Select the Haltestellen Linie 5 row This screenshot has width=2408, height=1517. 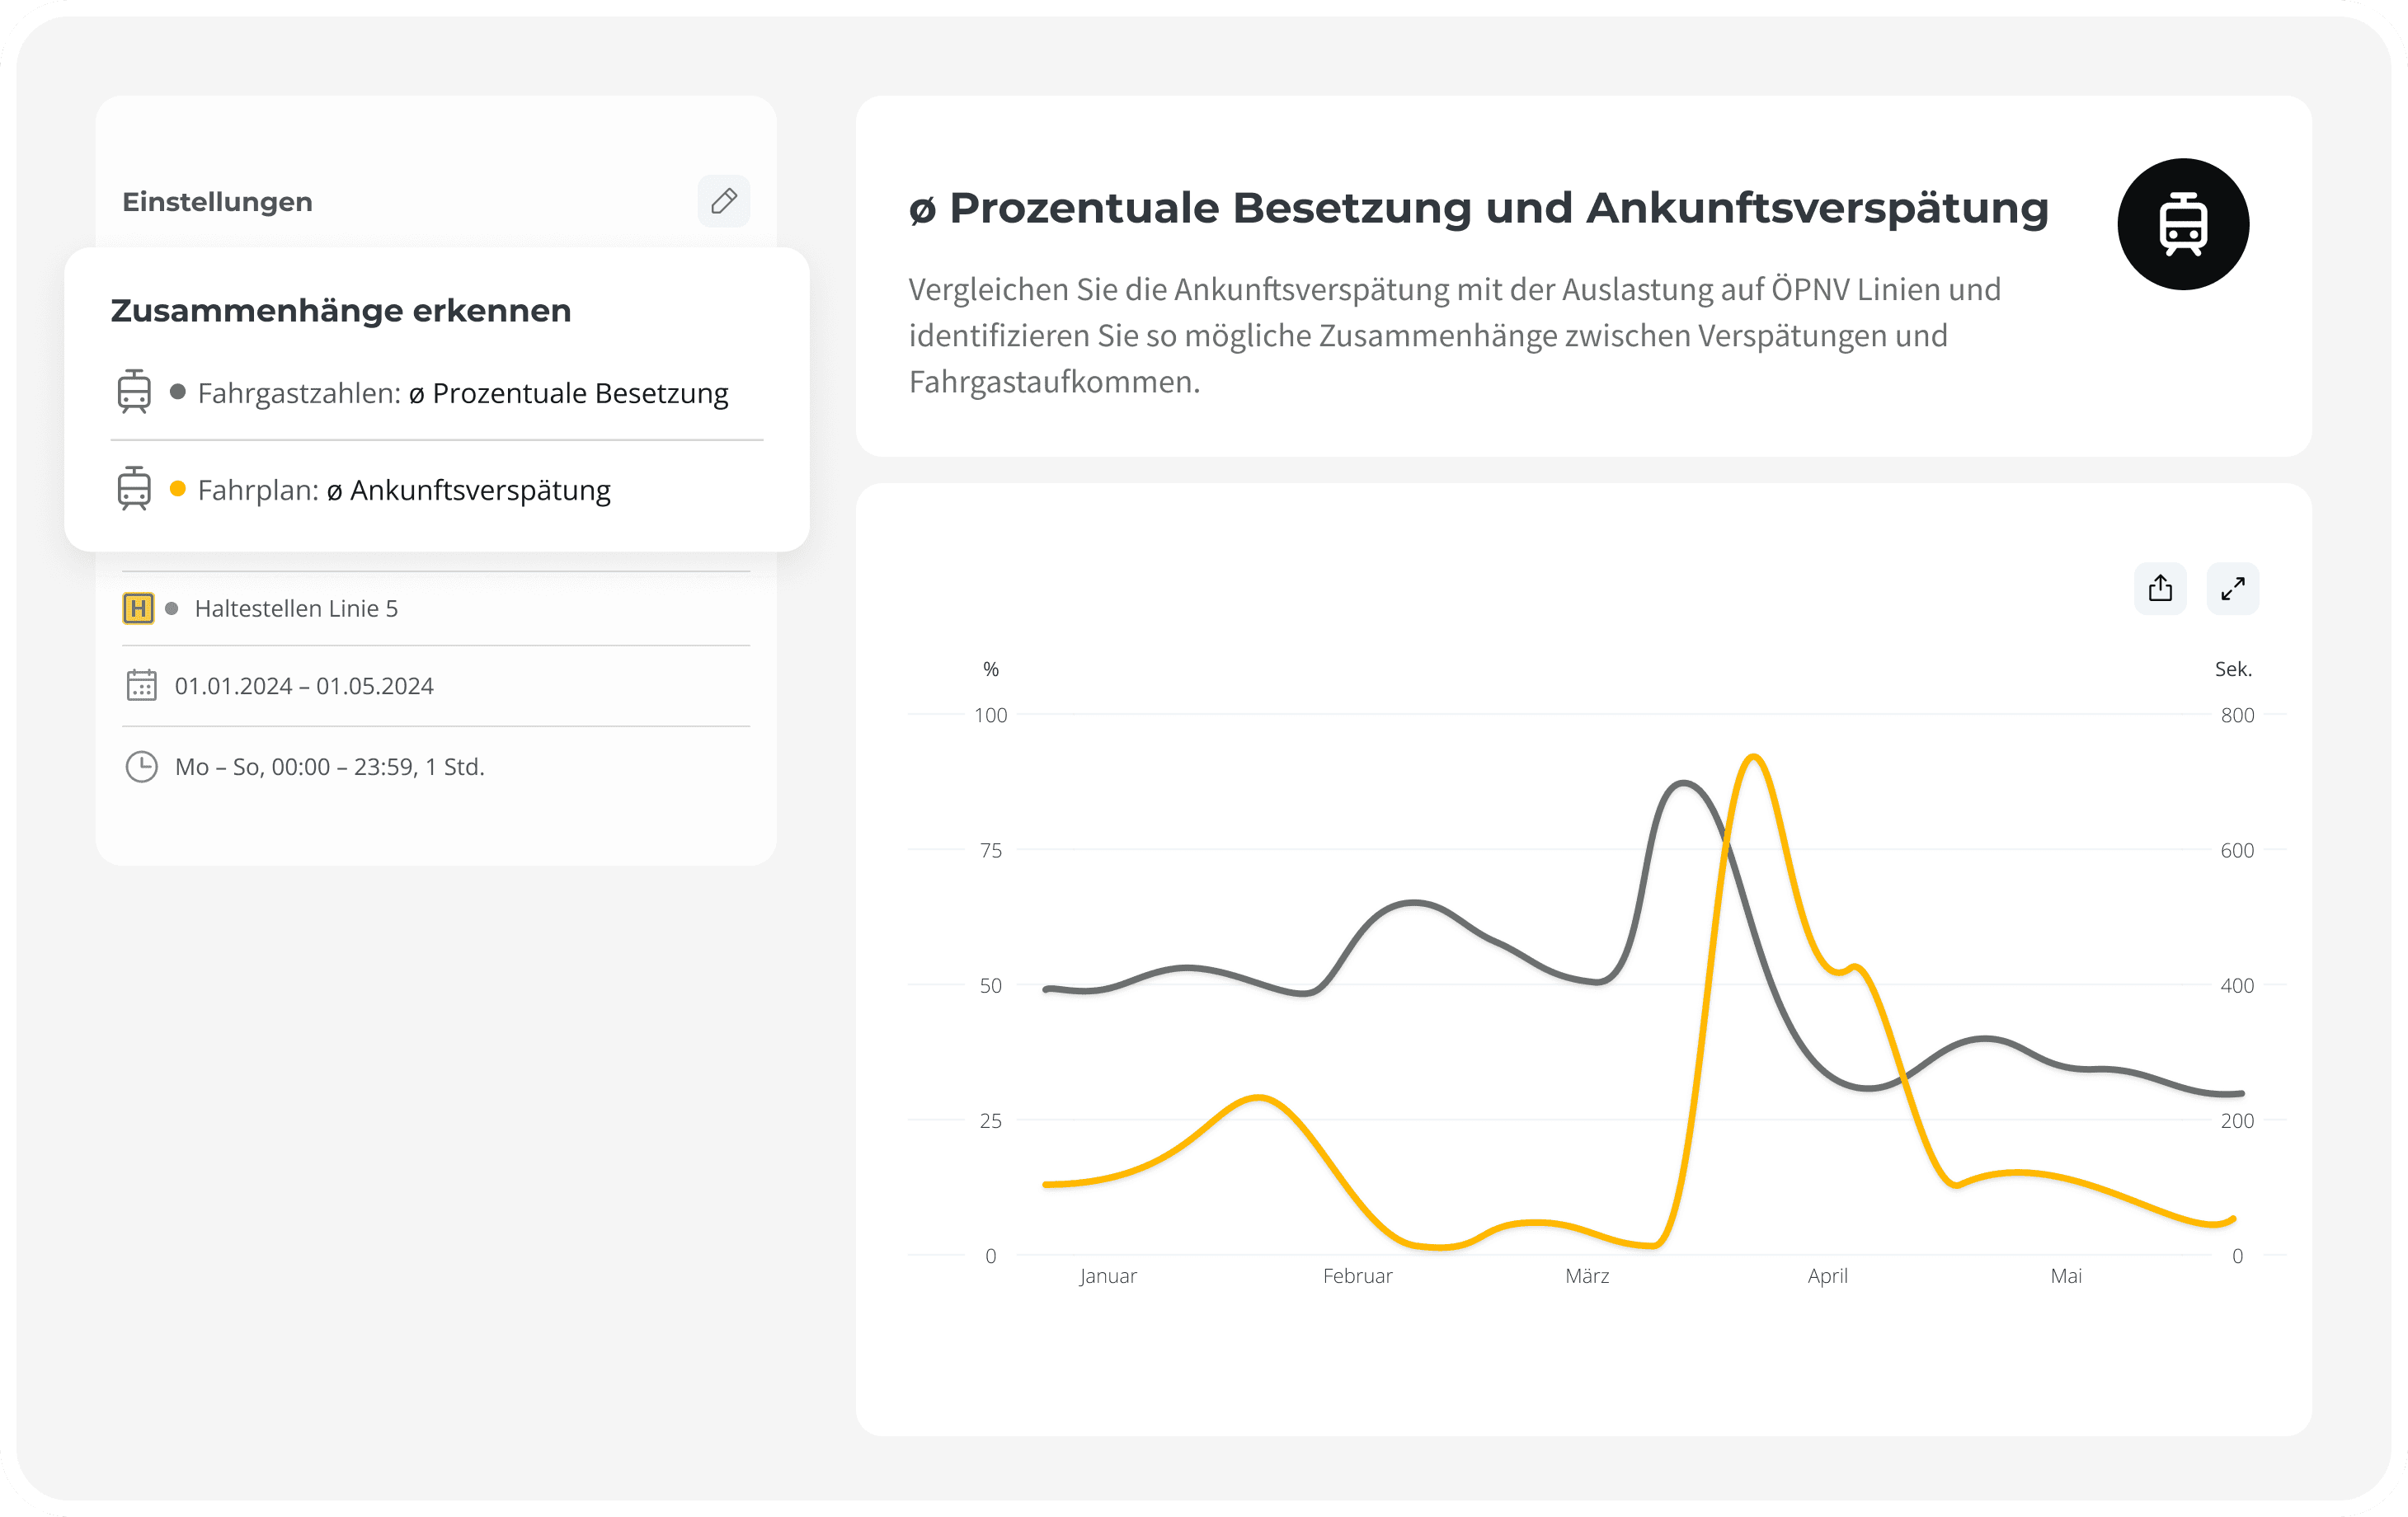click(436, 608)
